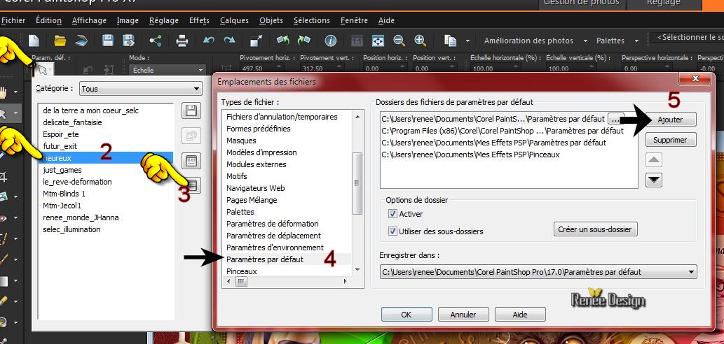
Task: Open the Fichier menu
Action: (x=13, y=20)
